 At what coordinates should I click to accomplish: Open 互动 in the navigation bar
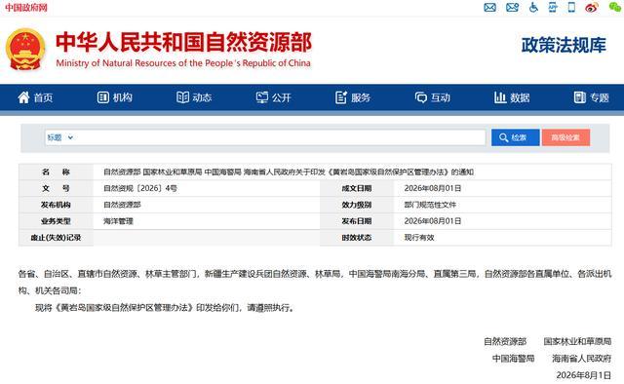click(440, 97)
